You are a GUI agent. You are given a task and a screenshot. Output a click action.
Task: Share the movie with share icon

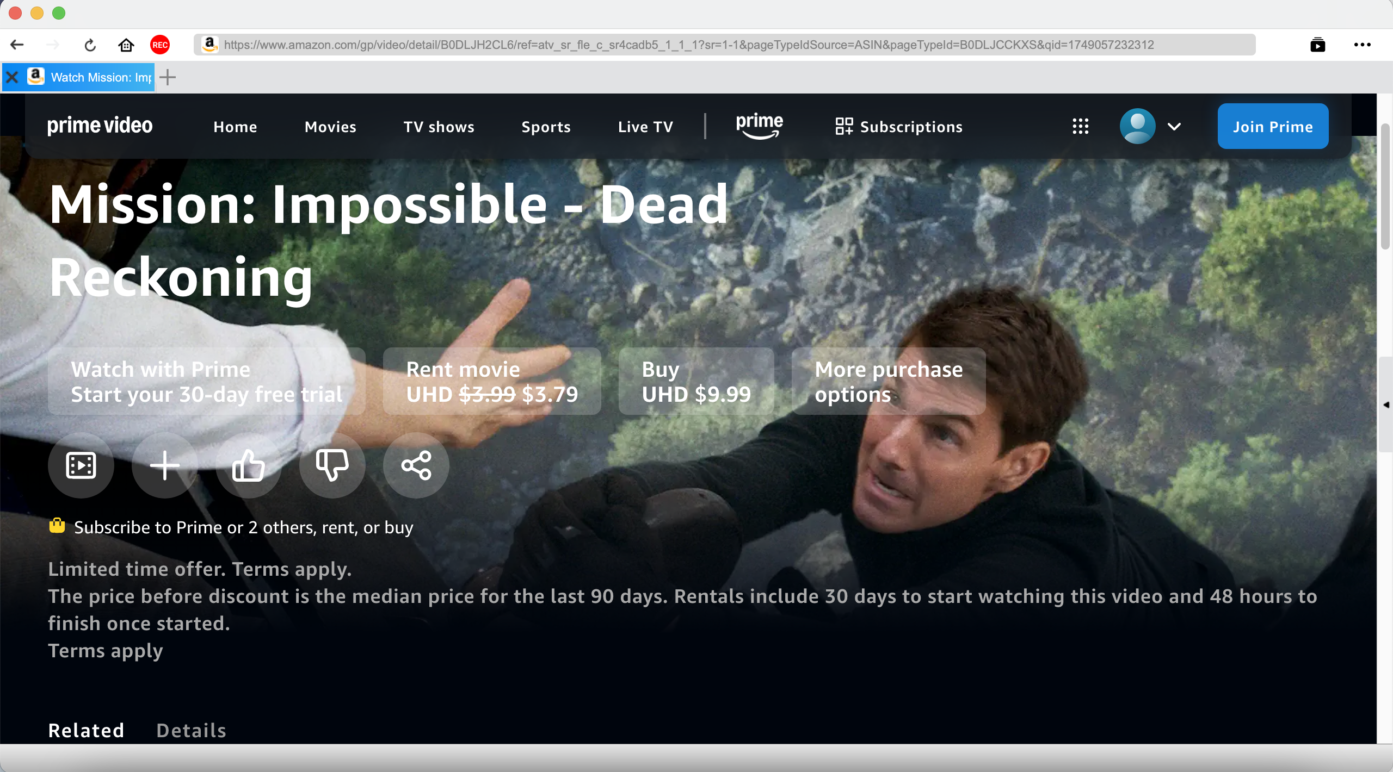coord(416,465)
